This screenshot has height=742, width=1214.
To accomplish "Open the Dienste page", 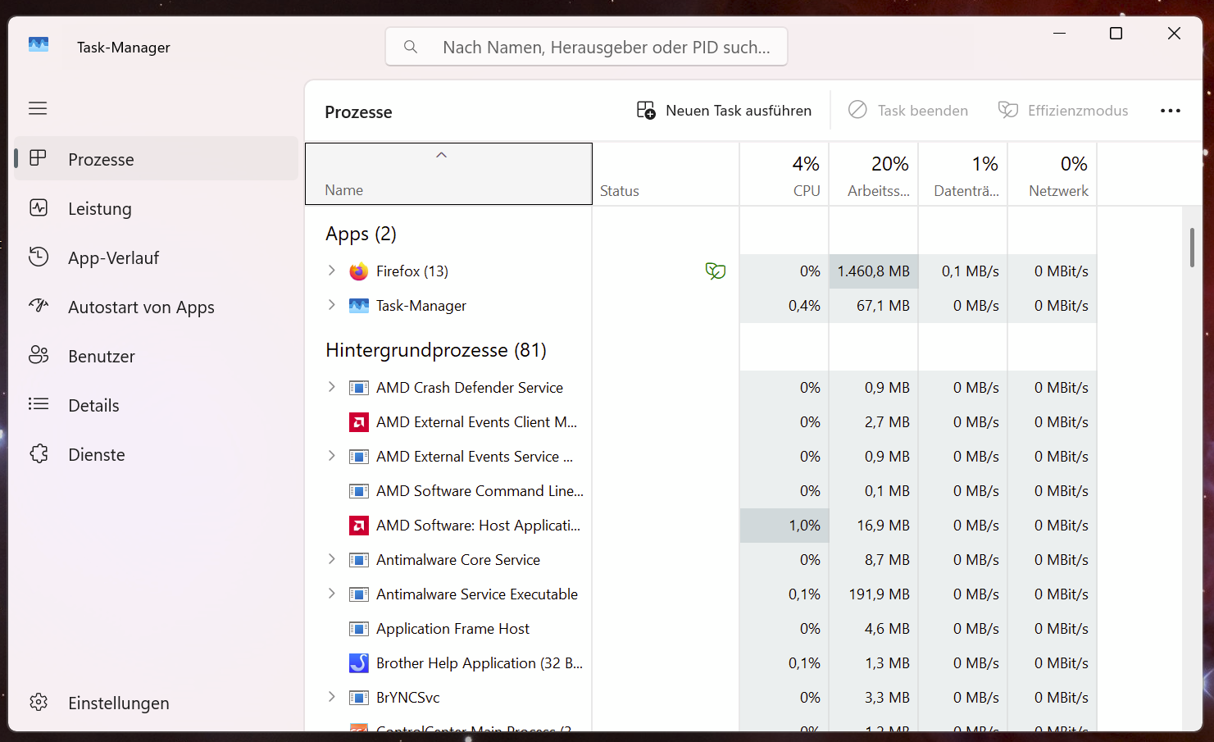I will (x=156, y=454).
